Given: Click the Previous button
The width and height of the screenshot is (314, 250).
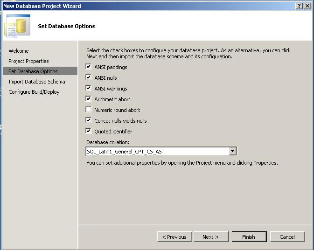Looking at the screenshot, I should (x=174, y=237).
